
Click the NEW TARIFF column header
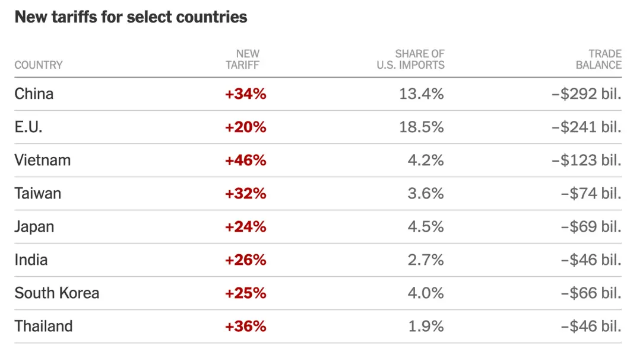click(242, 59)
